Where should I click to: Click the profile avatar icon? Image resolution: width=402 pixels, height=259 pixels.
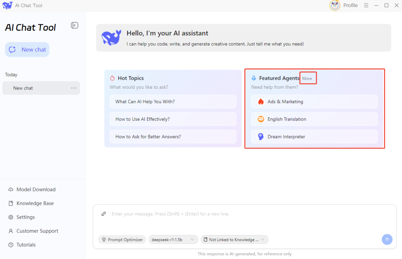point(334,5)
